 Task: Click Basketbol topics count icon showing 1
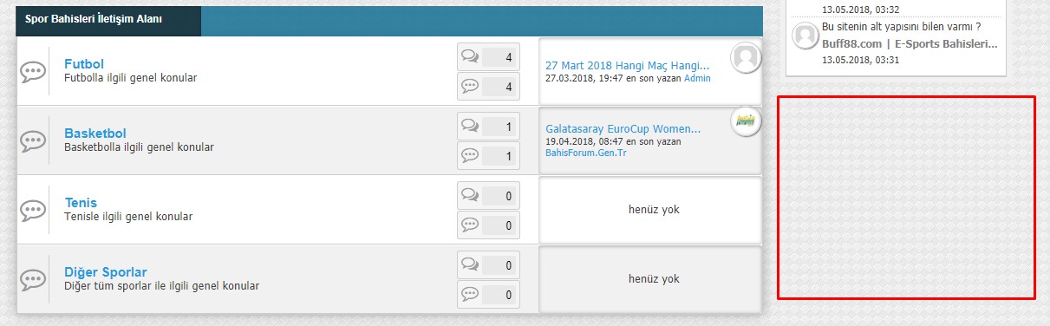pyautogui.click(x=471, y=127)
